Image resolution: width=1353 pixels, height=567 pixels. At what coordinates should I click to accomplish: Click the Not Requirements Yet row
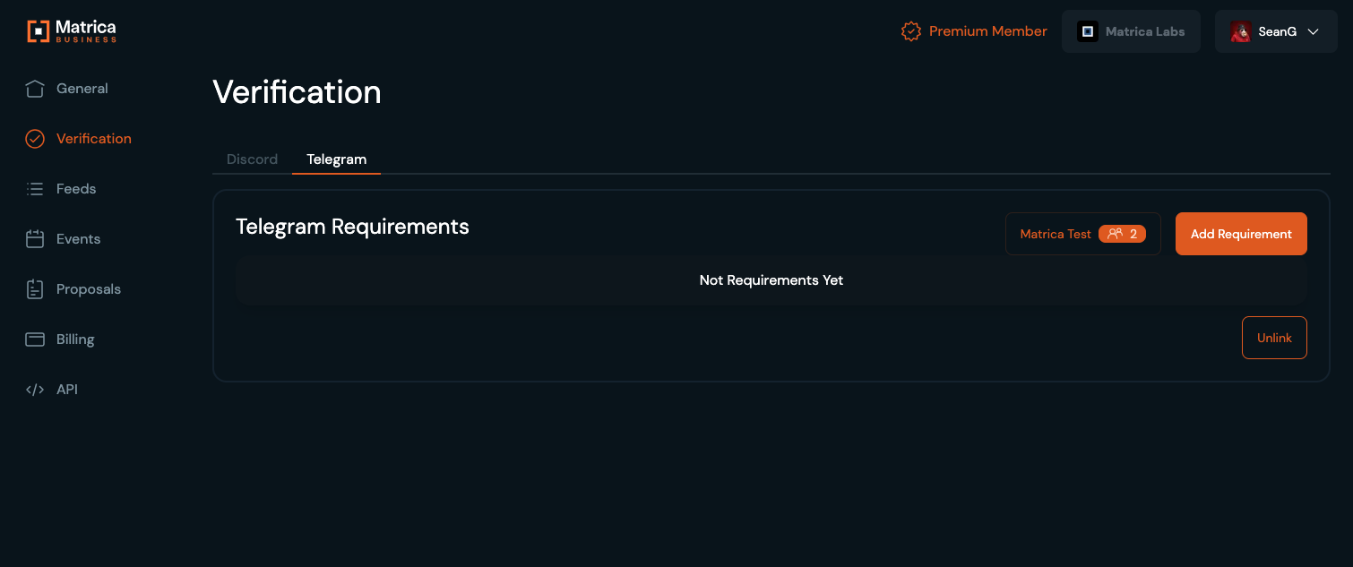click(771, 280)
